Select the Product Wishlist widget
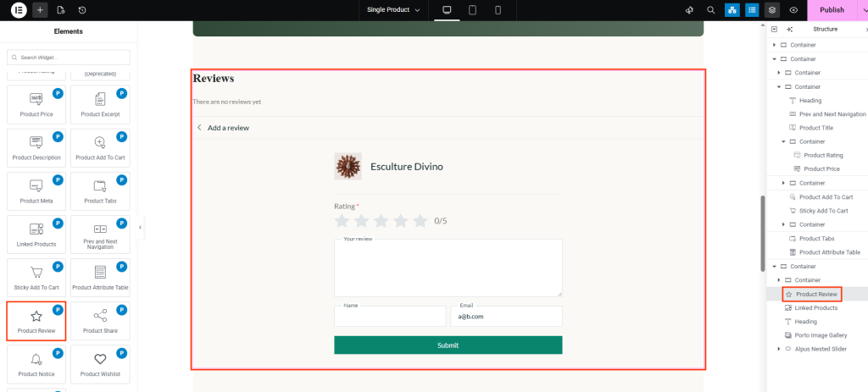Image resolution: width=868 pixels, height=392 pixels. pyautogui.click(x=100, y=364)
